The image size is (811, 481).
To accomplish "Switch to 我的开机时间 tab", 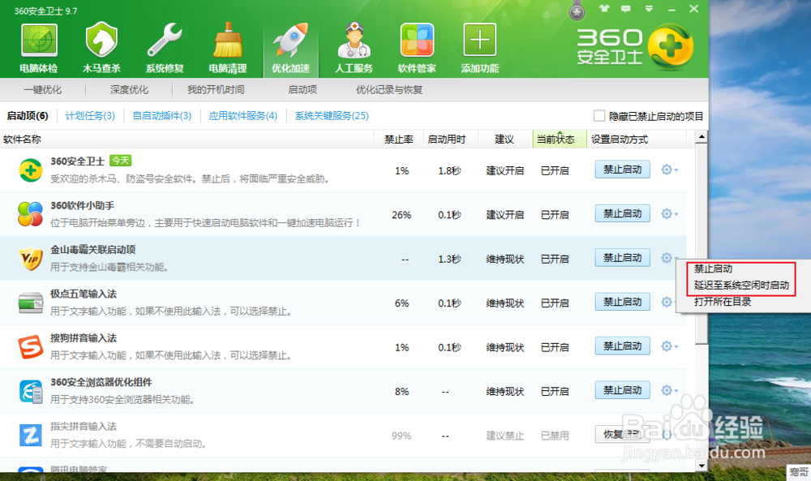I will click(x=216, y=90).
